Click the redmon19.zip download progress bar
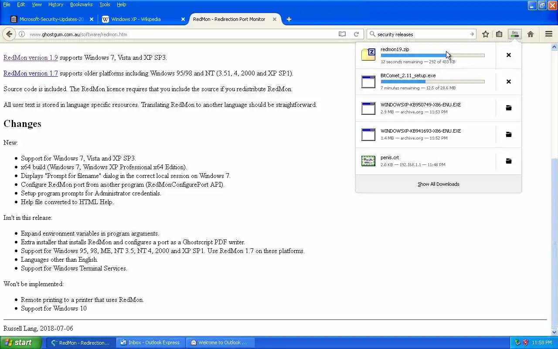The height and width of the screenshot is (349, 558). pos(432,55)
